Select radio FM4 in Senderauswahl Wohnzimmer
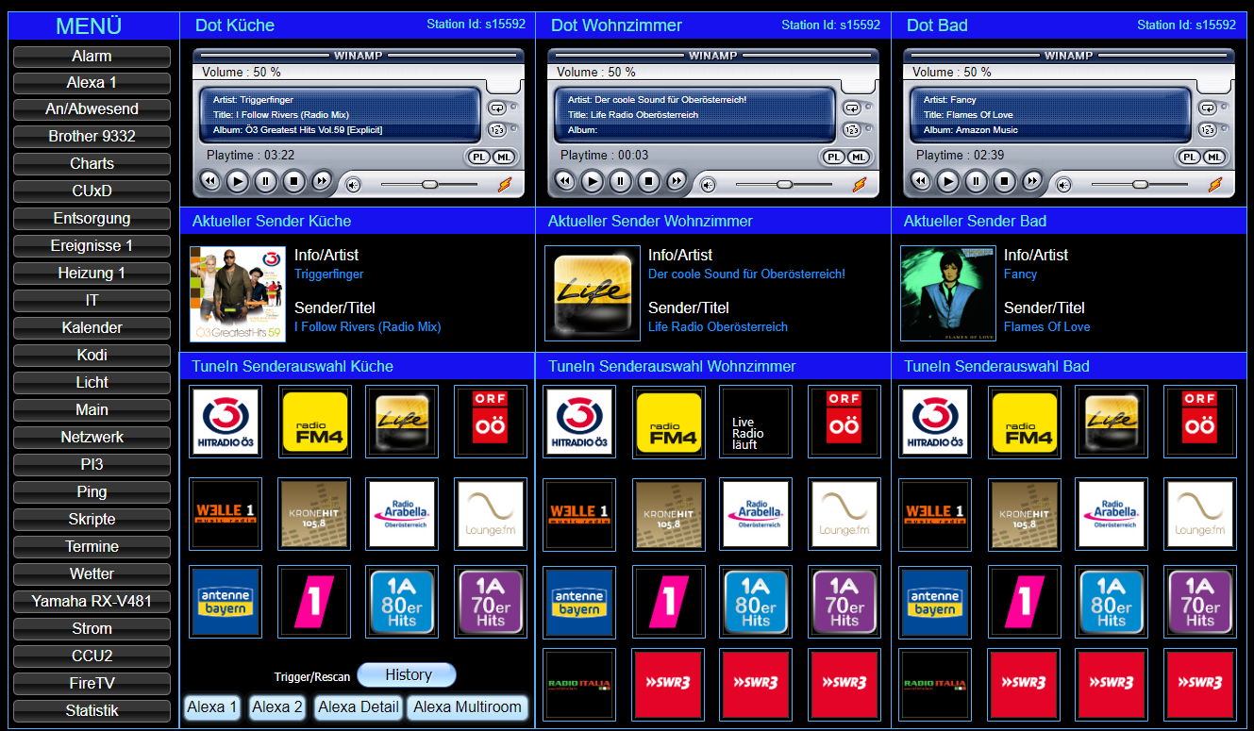Screen dimensions: 1254x731 [x=669, y=422]
